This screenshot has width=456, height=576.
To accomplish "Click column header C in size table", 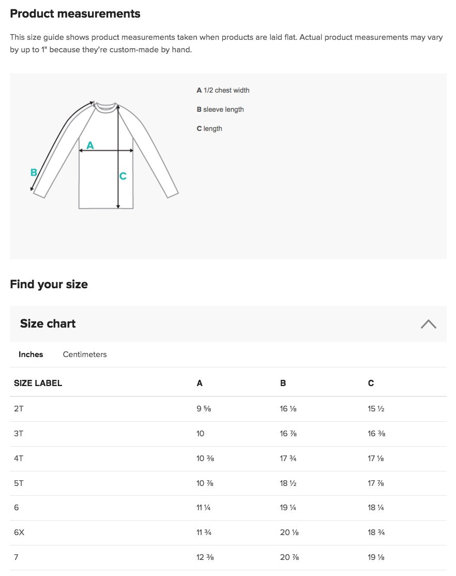I will (x=371, y=383).
